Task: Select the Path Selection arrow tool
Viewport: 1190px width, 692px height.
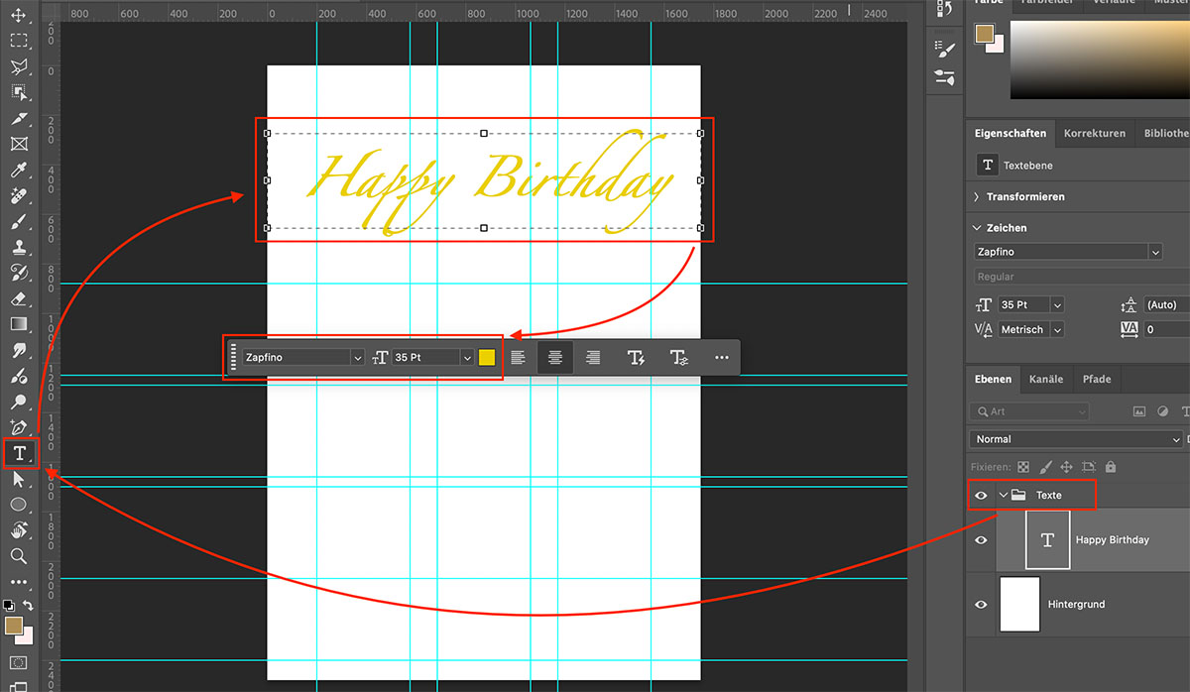Action: pos(18,479)
